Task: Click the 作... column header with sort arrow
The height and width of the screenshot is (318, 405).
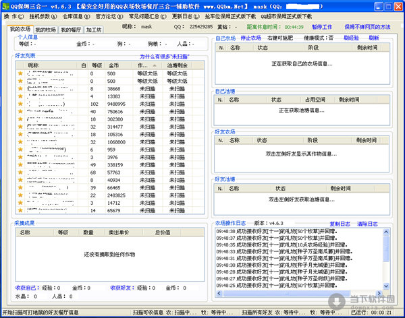Action: click(146, 65)
